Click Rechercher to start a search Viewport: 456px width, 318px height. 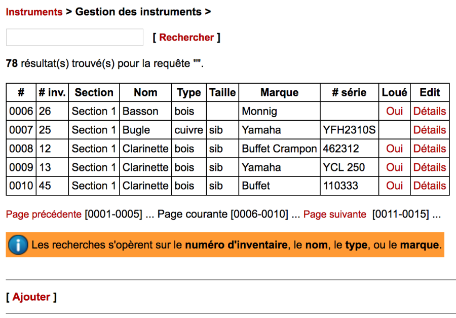(x=186, y=37)
